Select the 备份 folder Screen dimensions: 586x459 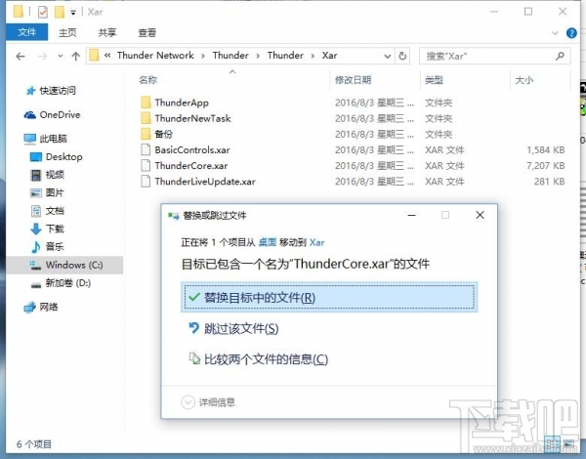[x=163, y=134]
